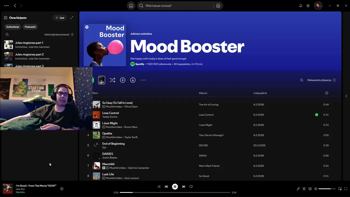The height and width of the screenshot is (197, 350).
Task: Skip to the previous track
Action: pos(166,187)
